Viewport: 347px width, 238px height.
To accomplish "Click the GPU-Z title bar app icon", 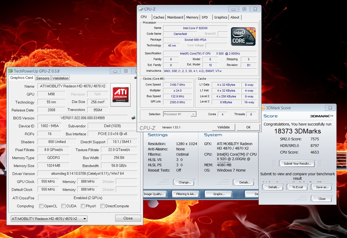I will pyautogui.click(x=11, y=71).
